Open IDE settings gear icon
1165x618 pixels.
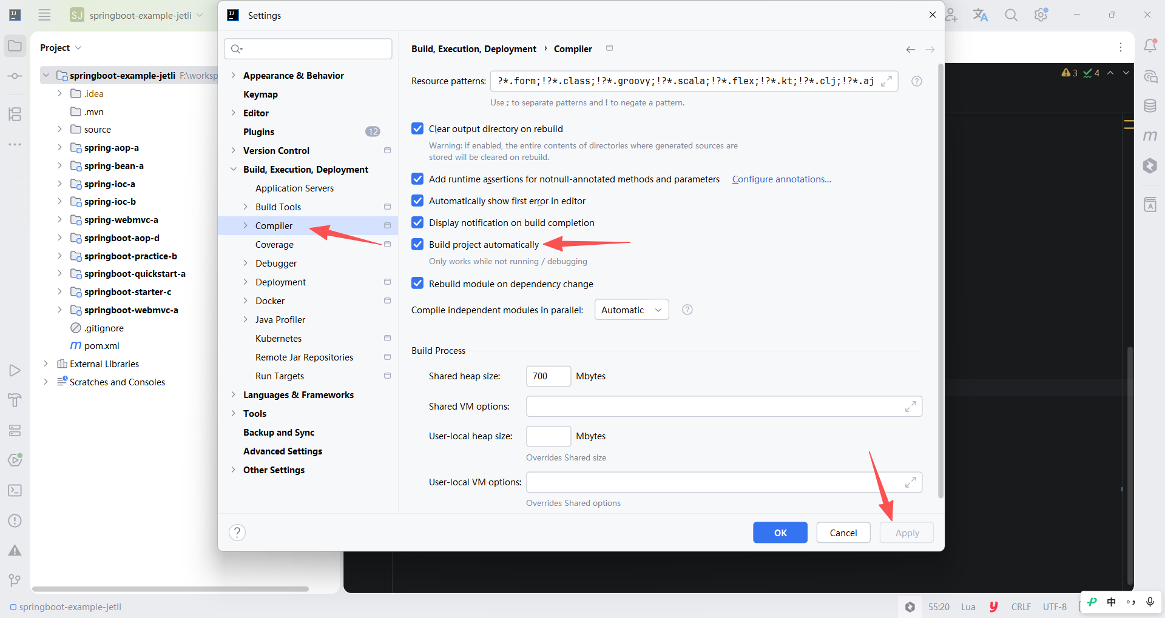coord(1041,15)
